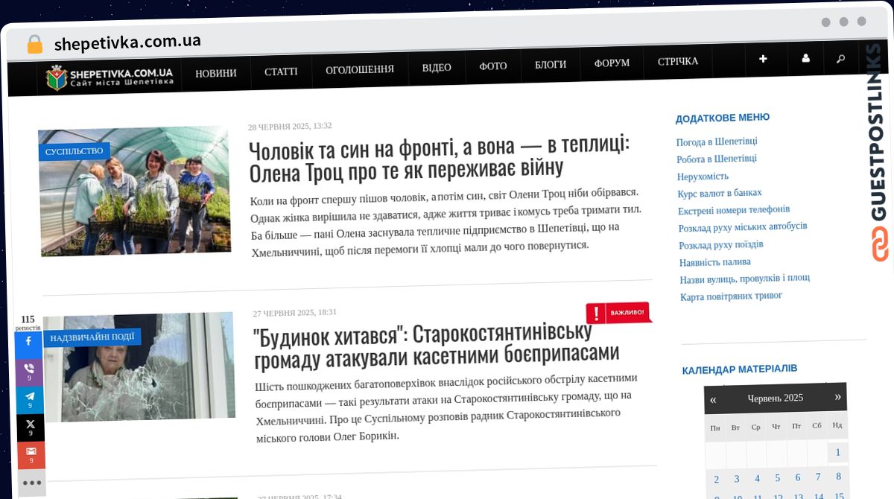Click the КАЛЕНДАР МАТЕРІАЛІВ heading
Viewport: 894px width, 499px height.
740,369
